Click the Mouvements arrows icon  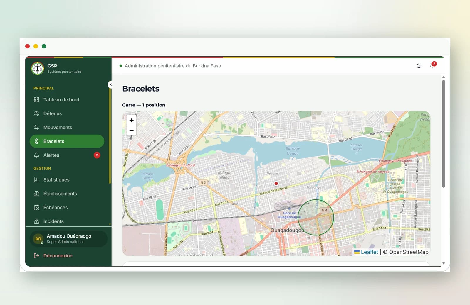(36, 127)
